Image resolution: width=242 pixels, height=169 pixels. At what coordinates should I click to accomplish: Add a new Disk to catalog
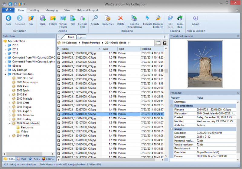pyautogui.click(x=43, y=20)
